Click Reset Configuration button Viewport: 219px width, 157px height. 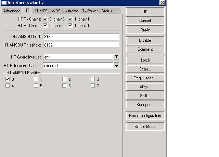pos(145,116)
